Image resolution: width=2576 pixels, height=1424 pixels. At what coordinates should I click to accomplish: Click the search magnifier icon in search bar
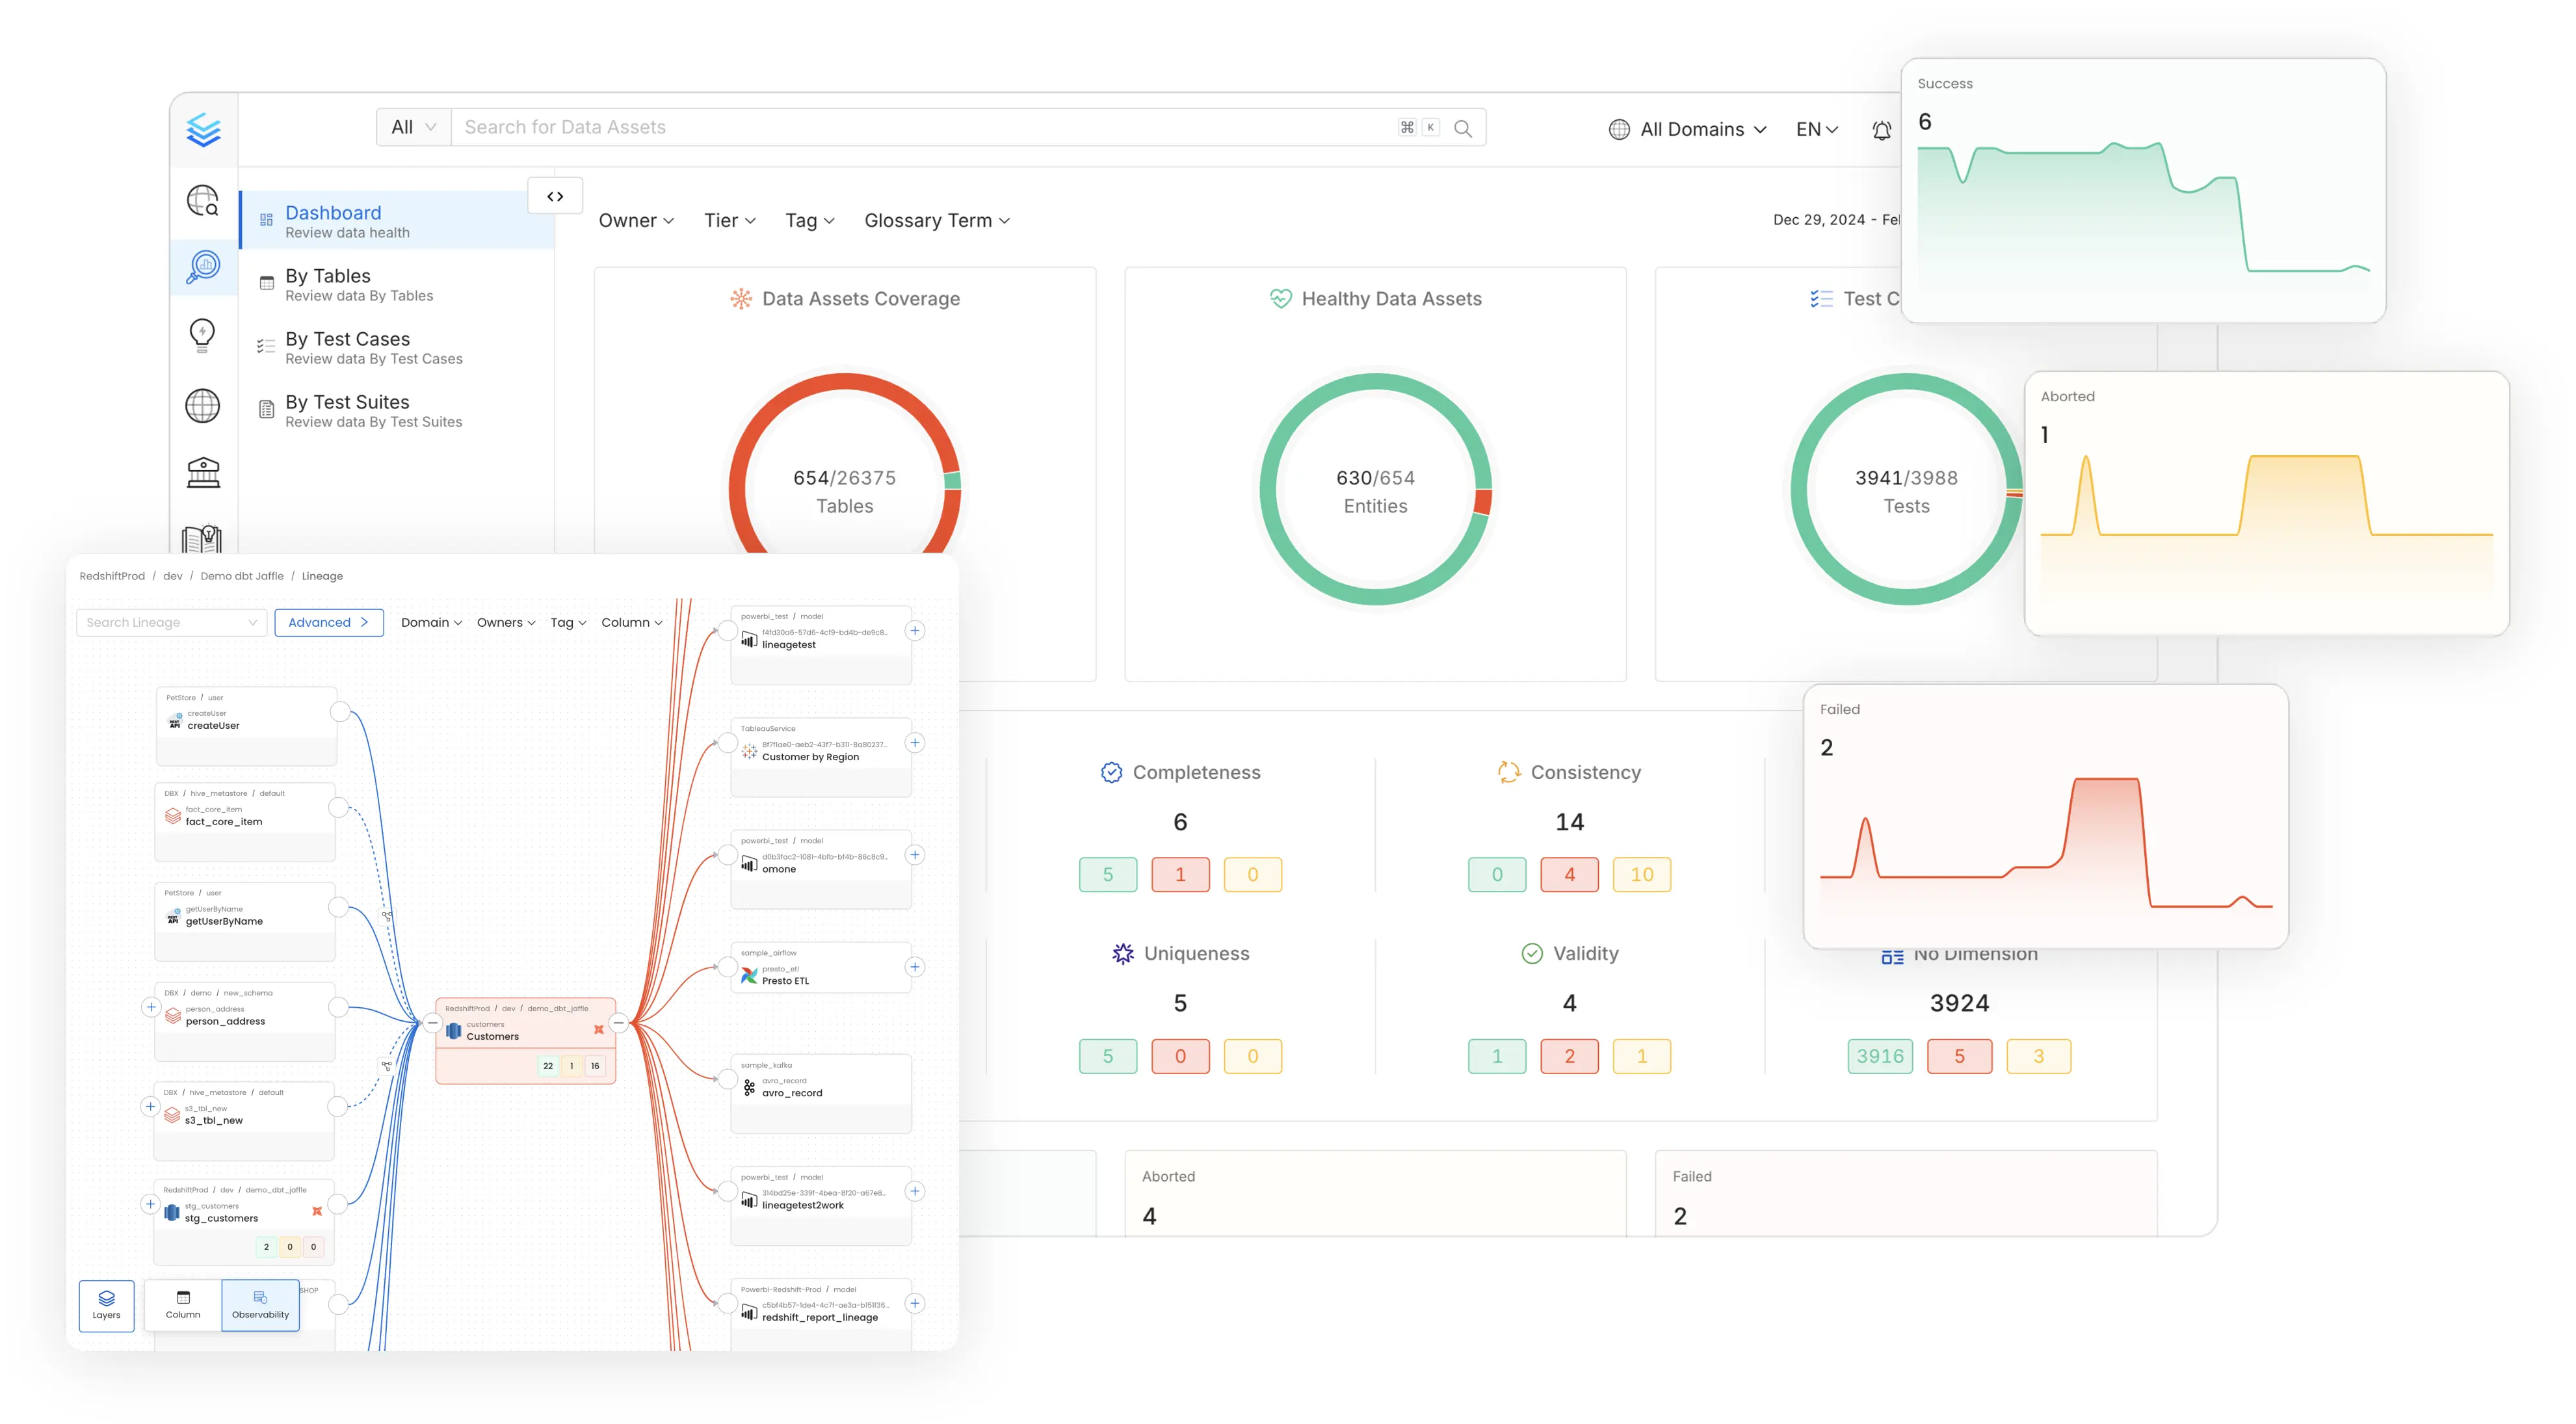(x=1462, y=128)
